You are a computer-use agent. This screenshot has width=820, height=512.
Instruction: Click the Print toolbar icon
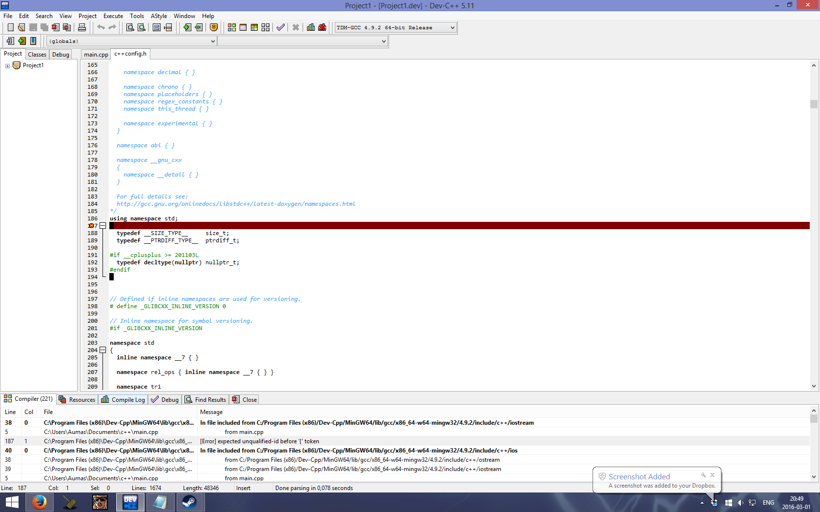(x=82, y=27)
